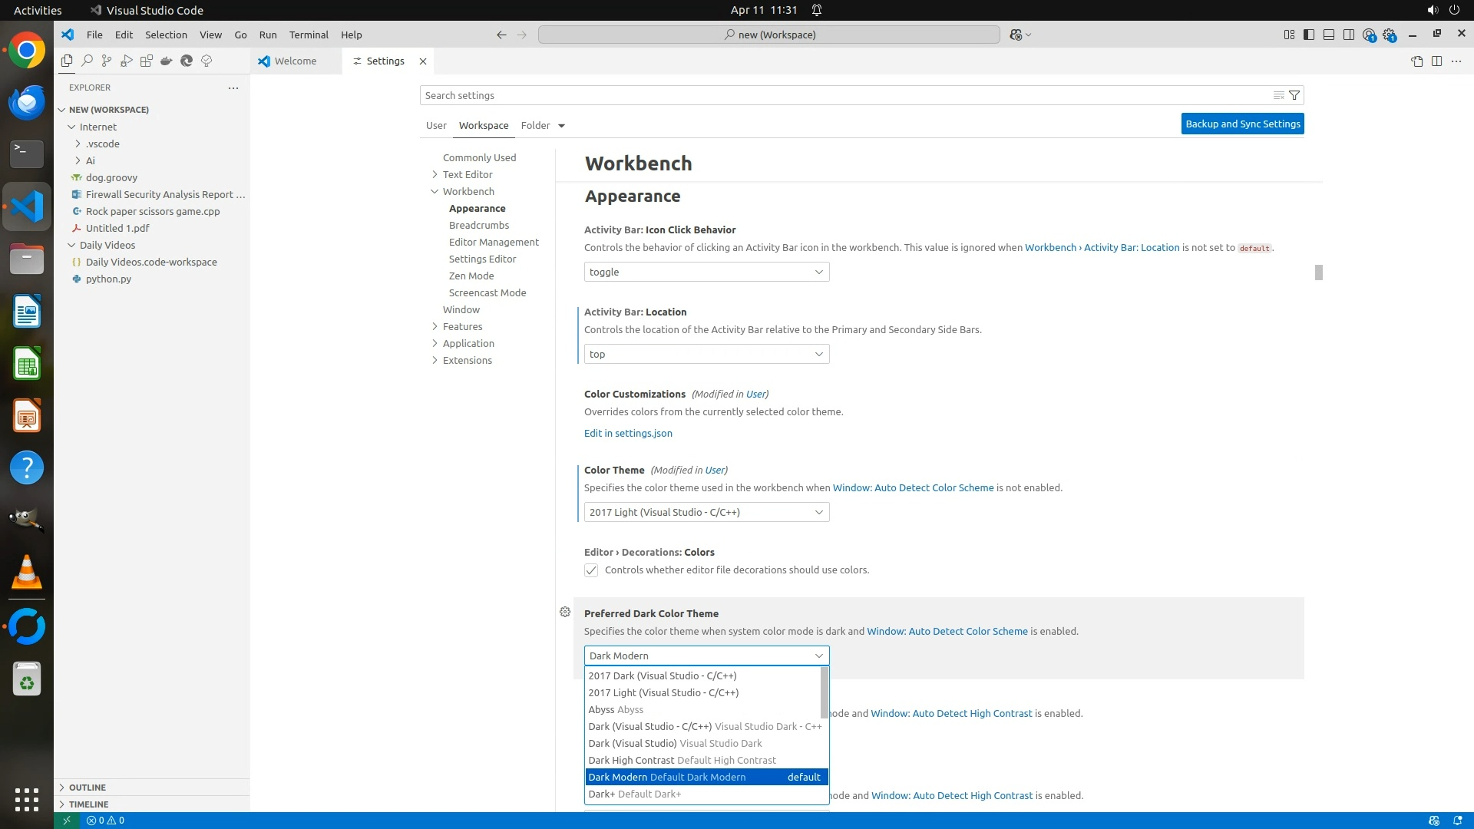Open the Color Theme dropdown
This screenshot has height=829, width=1474.
(706, 512)
